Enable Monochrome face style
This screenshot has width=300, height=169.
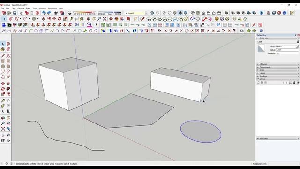click(186, 13)
